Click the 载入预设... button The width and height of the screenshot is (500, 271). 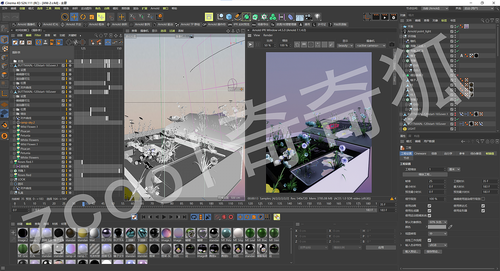pos(411,252)
